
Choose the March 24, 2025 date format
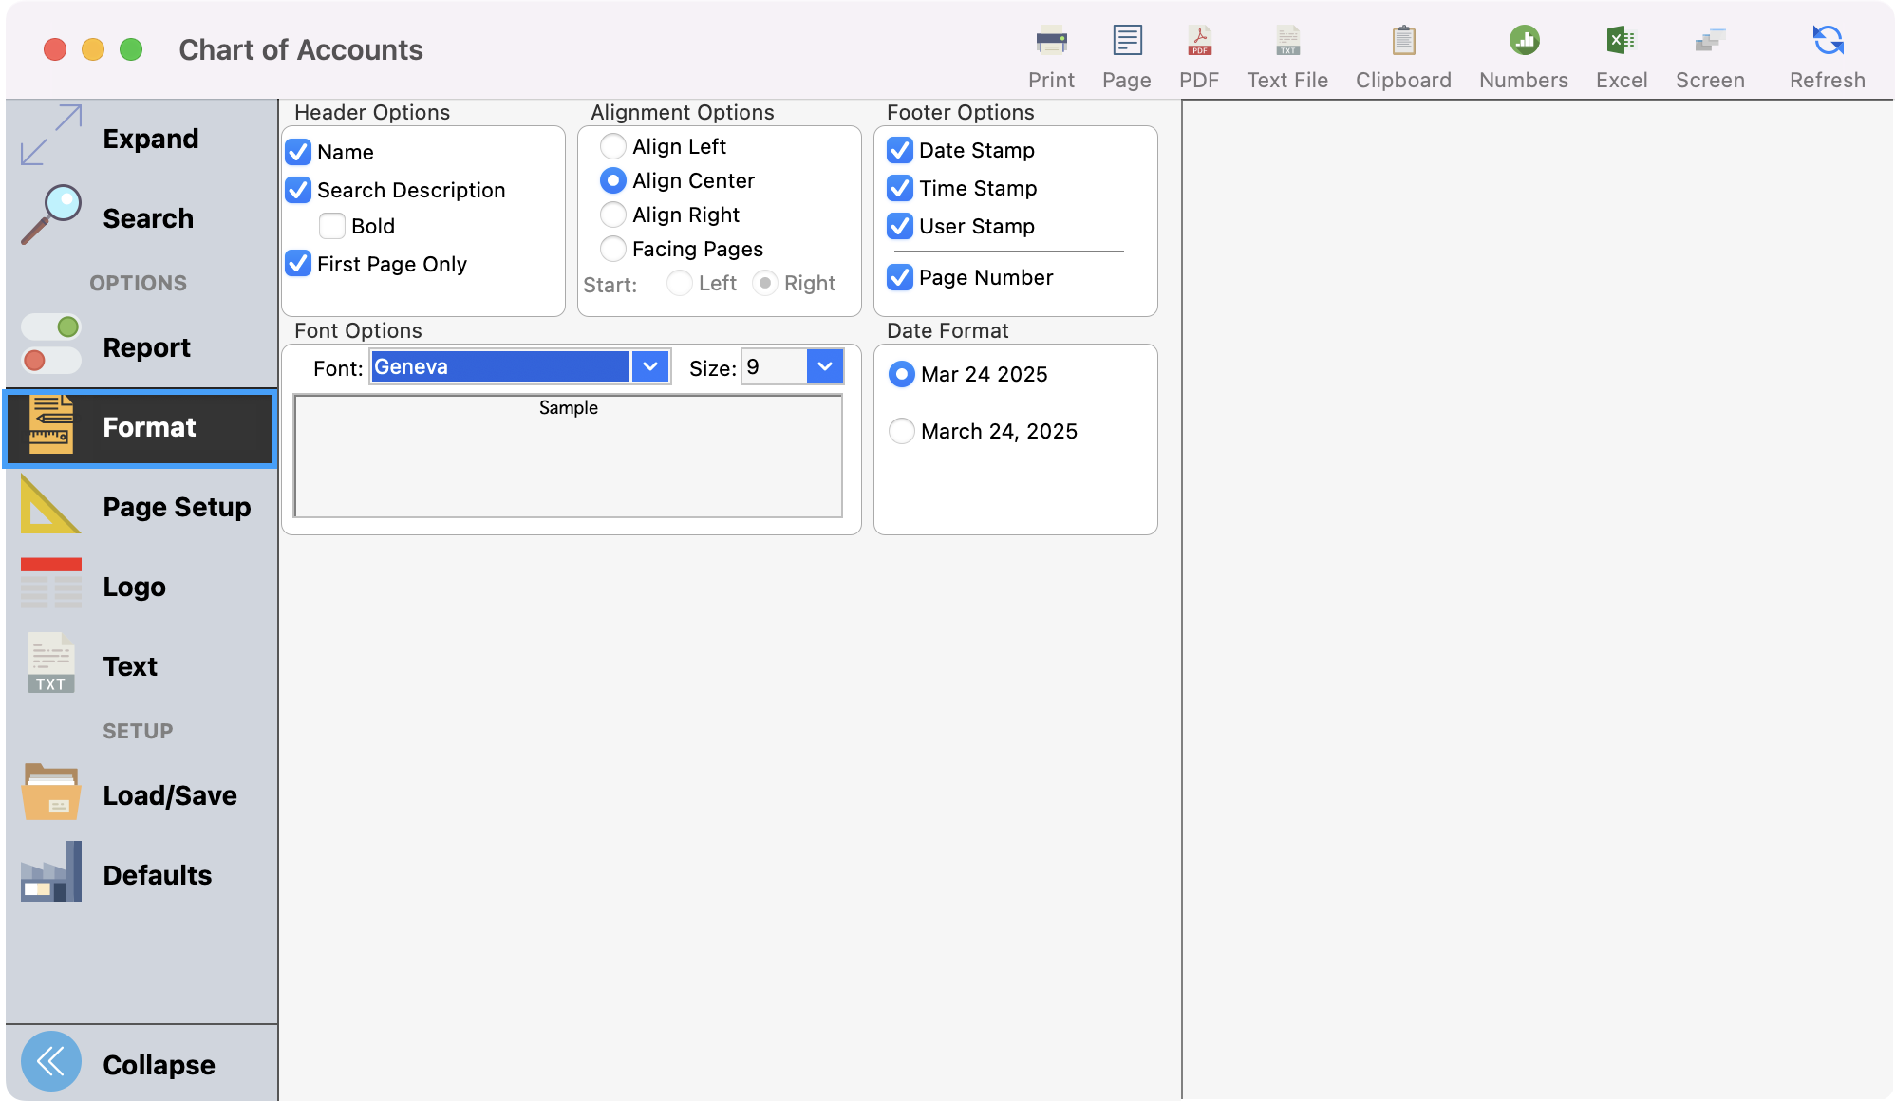(x=901, y=431)
